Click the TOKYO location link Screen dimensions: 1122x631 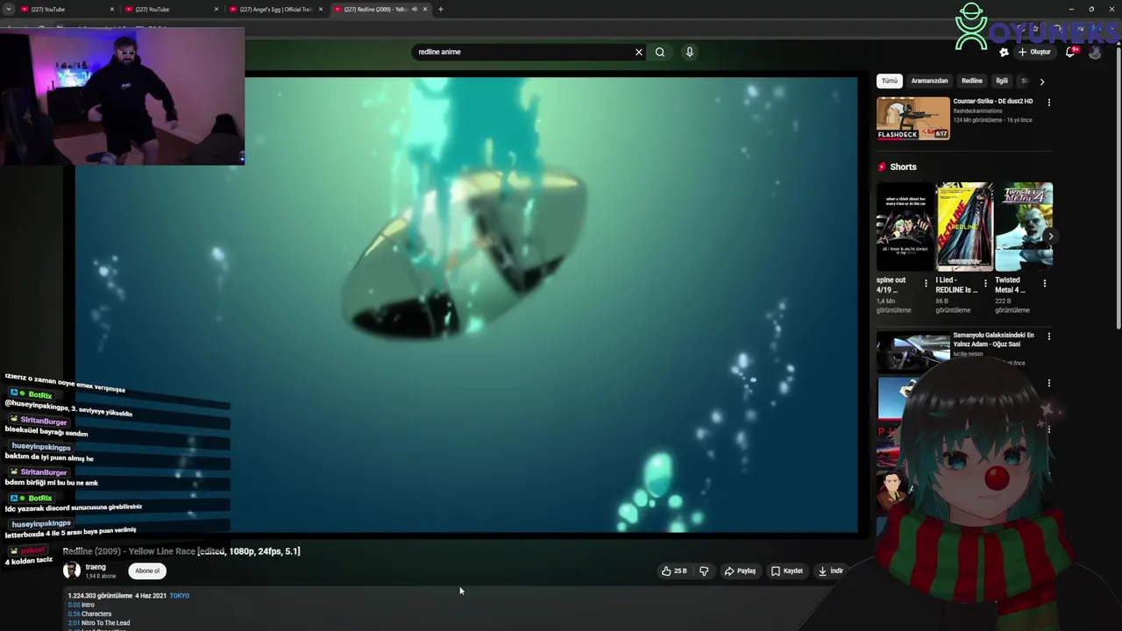[x=179, y=596]
